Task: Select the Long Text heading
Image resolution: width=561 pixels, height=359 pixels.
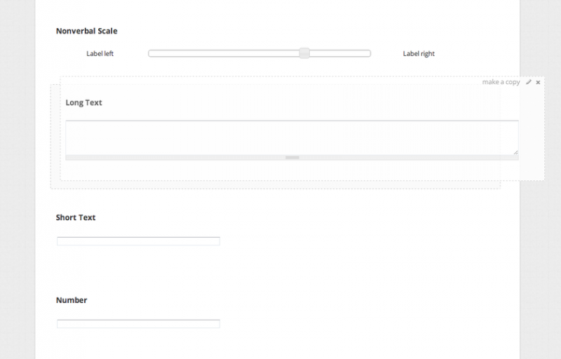Action: (x=83, y=102)
